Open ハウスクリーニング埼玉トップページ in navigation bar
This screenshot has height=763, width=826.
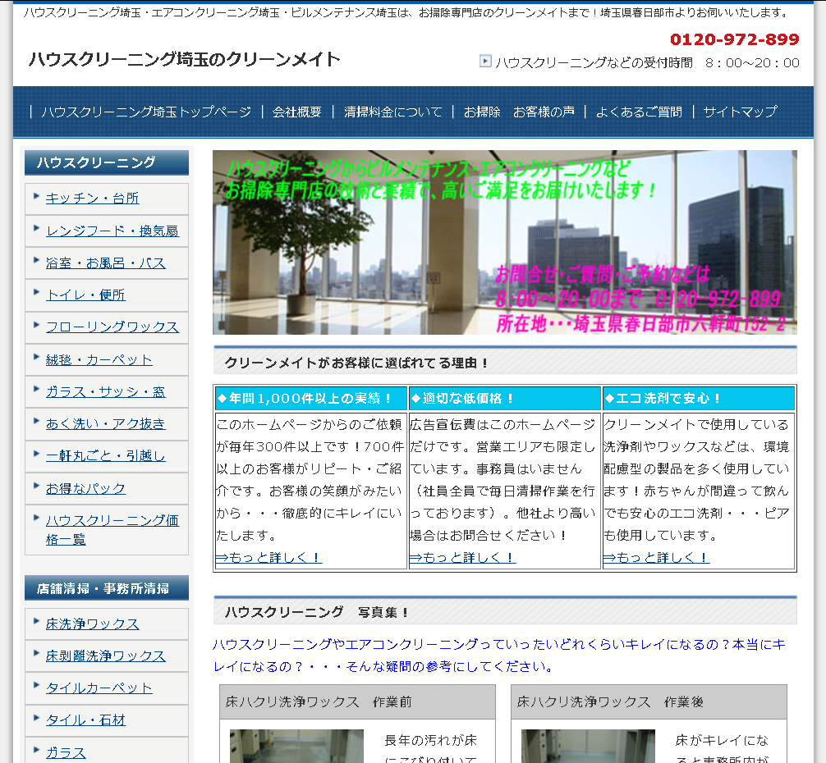pyautogui.click(x=146, y=112)
